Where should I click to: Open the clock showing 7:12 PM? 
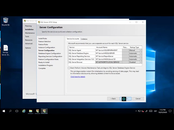pos(163,111)
